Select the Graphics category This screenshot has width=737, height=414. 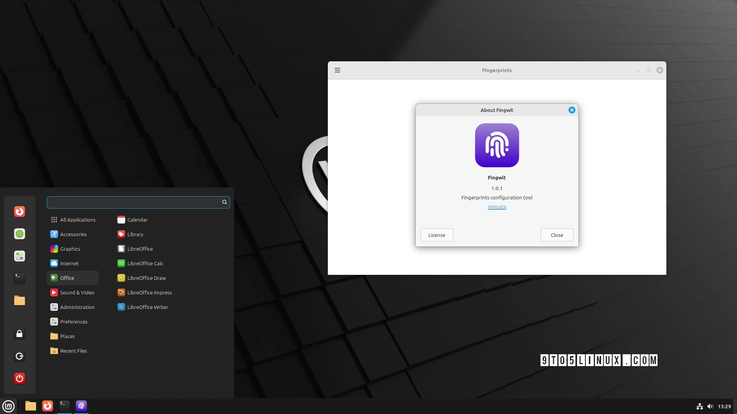coord(70,249)
